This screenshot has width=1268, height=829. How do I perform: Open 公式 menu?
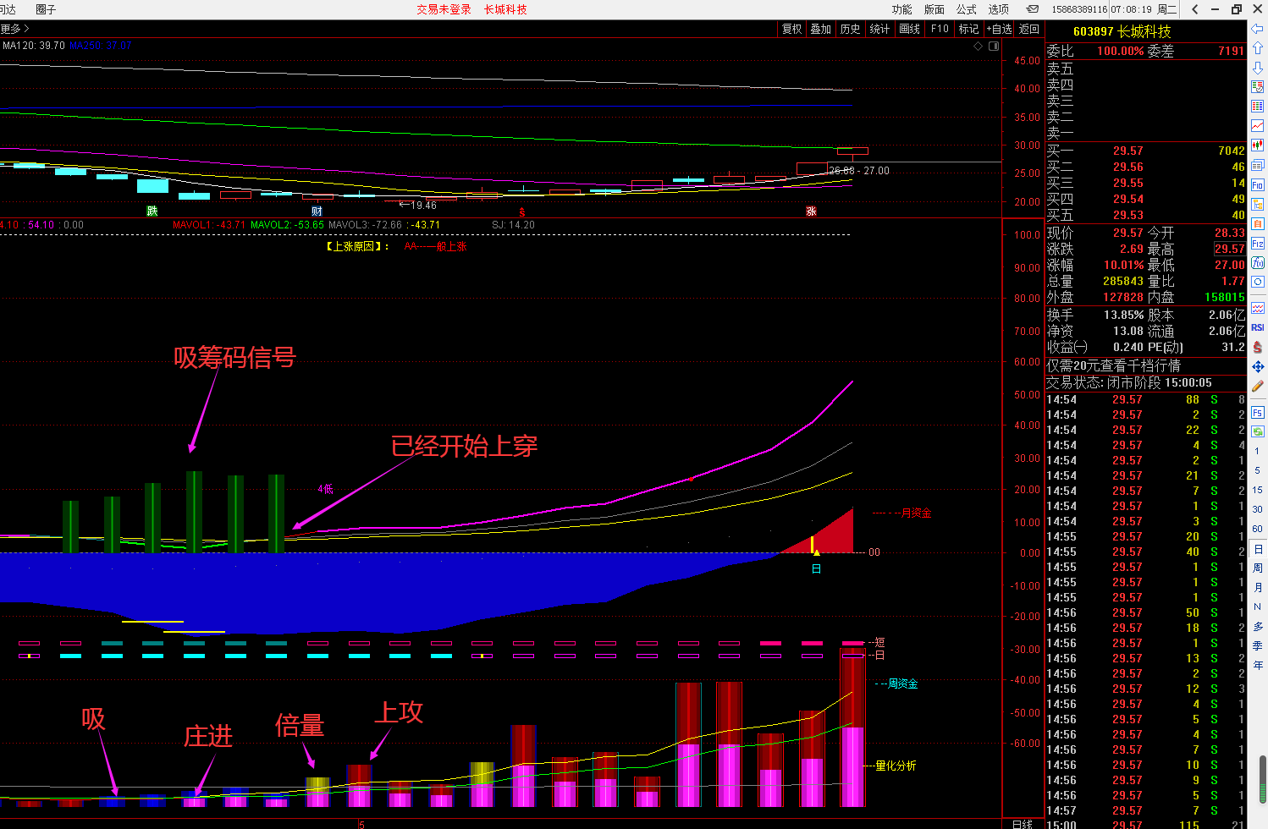(967, 9)
